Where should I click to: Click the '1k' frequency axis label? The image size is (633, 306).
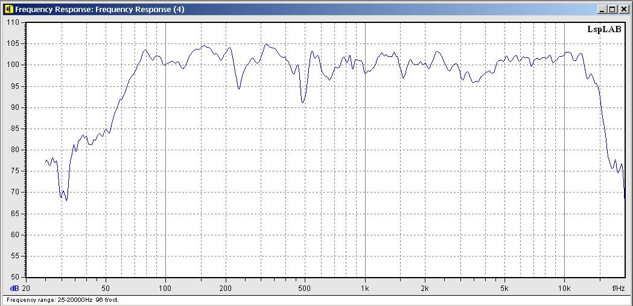(365, 288)
